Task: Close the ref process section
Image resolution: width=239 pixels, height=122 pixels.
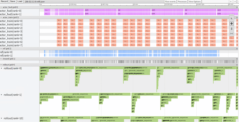Action: tap(237, 48)
